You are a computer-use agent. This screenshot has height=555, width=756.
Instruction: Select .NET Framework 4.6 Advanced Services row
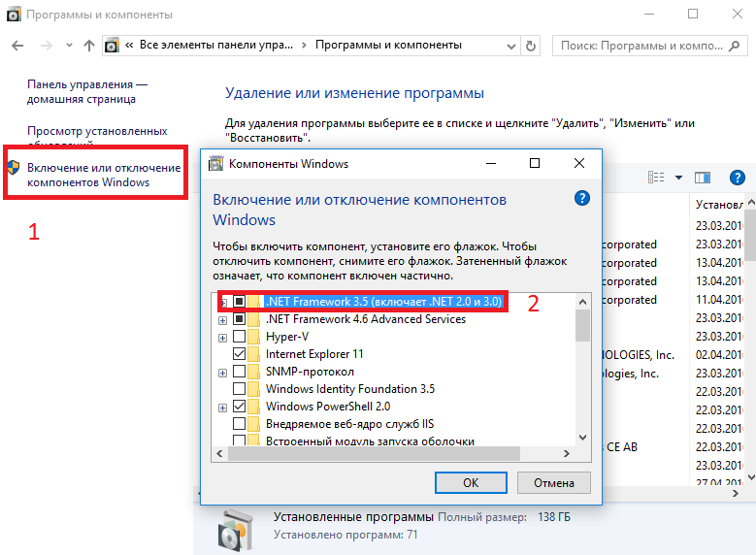(x=366, y=318)
